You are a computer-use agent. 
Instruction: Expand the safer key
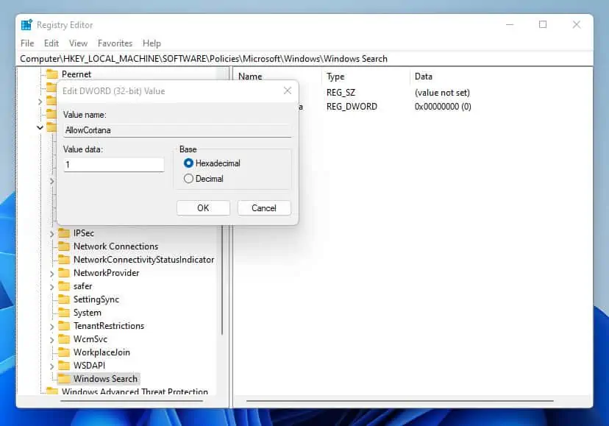click(51, 287)
